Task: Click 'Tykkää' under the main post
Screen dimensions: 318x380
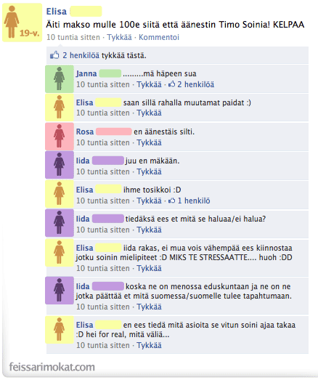Action: tap(119, 37)
